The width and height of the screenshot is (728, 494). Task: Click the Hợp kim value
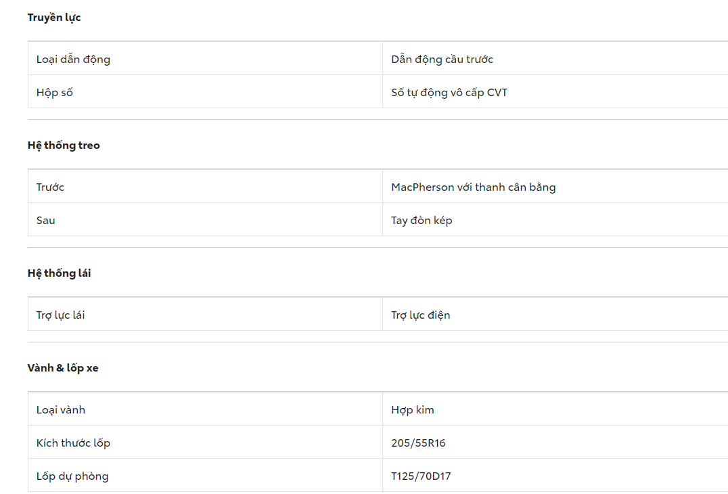[x=413, y=409]
